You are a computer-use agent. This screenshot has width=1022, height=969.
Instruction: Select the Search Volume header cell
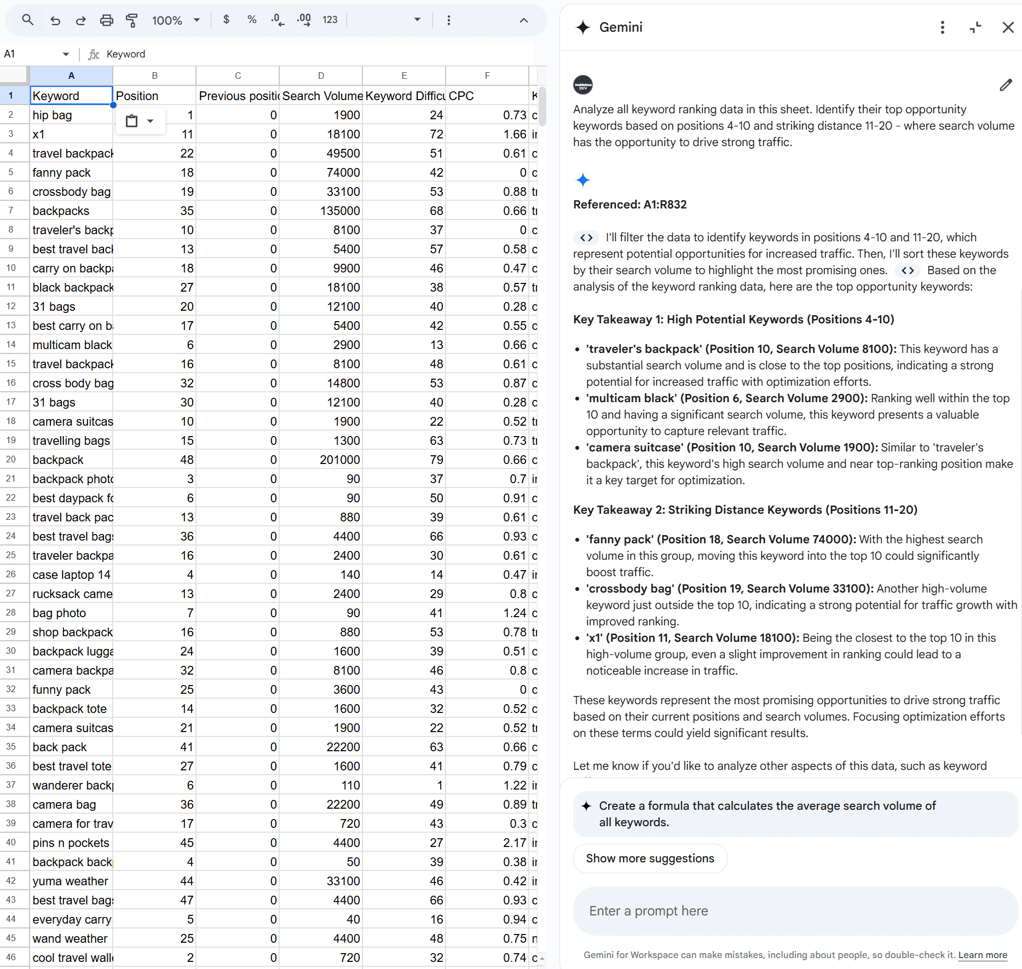coord(321,96)
